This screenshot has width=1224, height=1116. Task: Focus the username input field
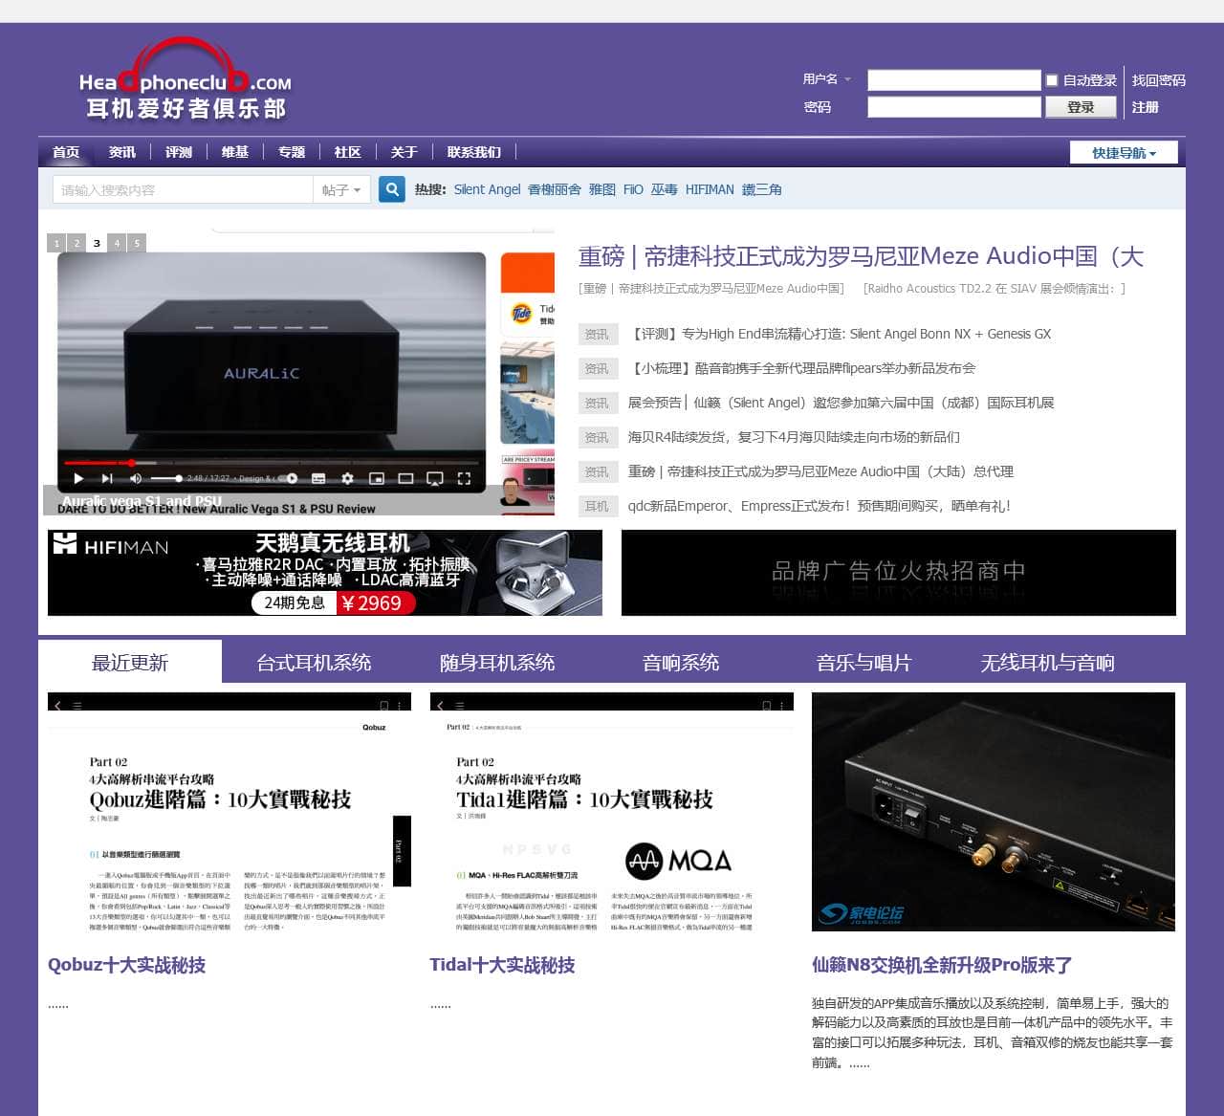pyautogui.click(x=953, y=80)
